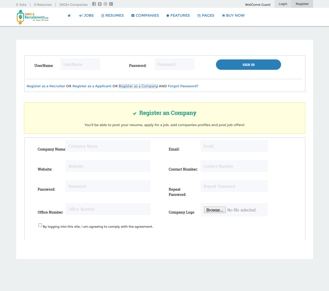This screenshot has width=329, height=291.
Task: Focus the login Password field
Action: click(x=175, y=64)
